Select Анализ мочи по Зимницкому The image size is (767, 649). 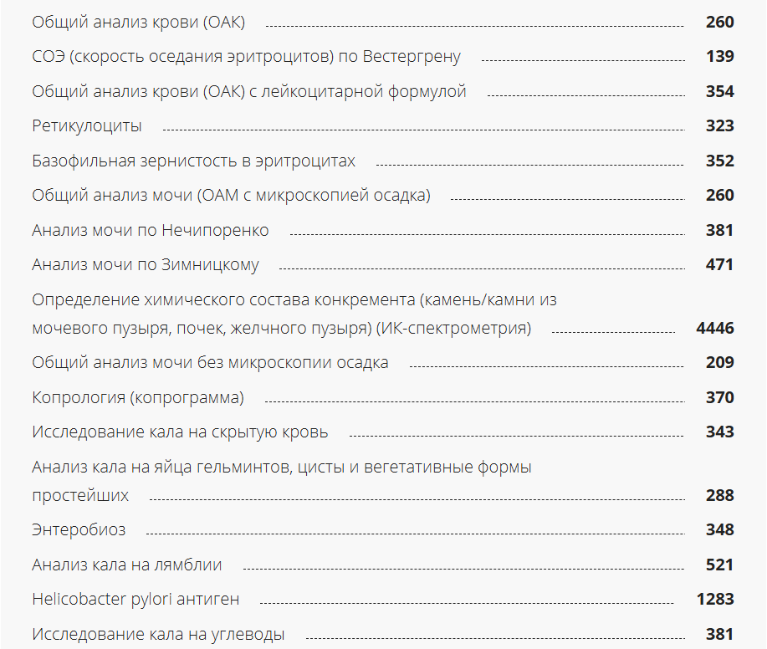[146, 265]
